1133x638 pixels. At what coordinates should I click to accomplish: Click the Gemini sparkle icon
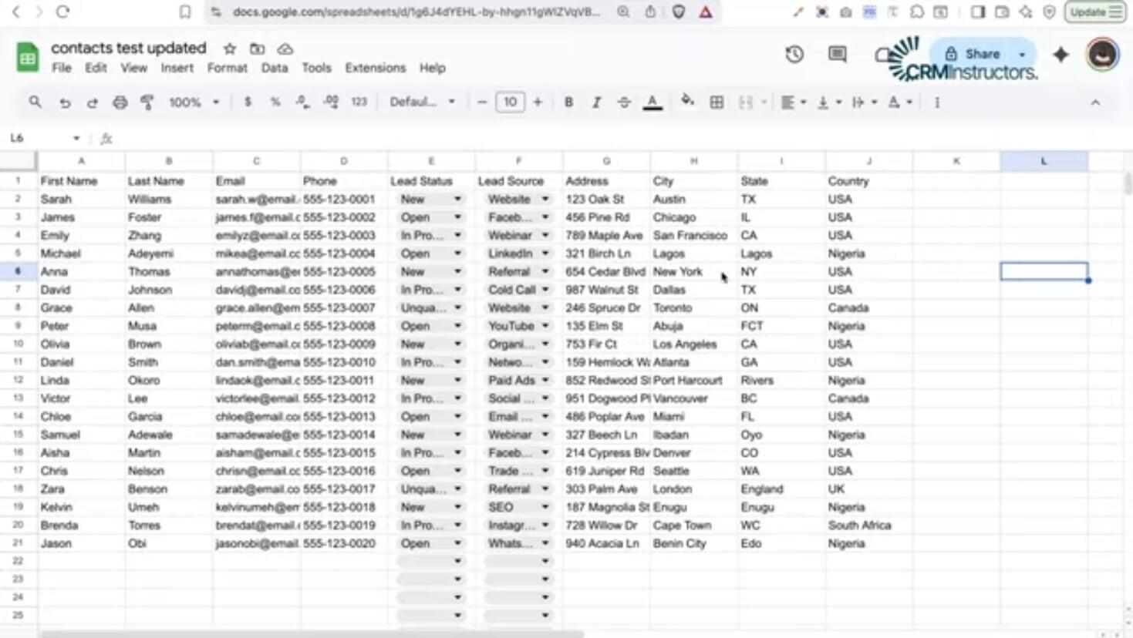point(1061,54)
